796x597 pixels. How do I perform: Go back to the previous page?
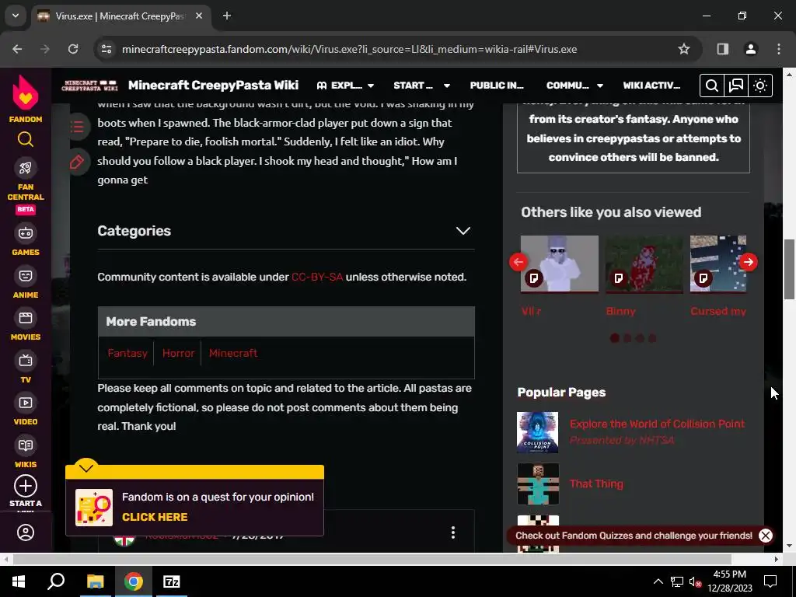click(17, 49)
